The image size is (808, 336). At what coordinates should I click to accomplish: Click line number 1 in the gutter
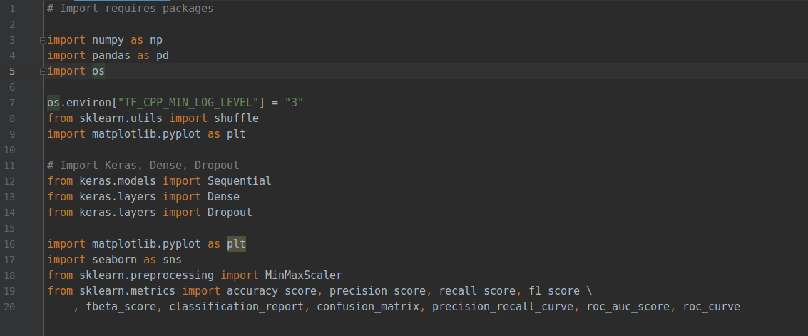[12, 9]
